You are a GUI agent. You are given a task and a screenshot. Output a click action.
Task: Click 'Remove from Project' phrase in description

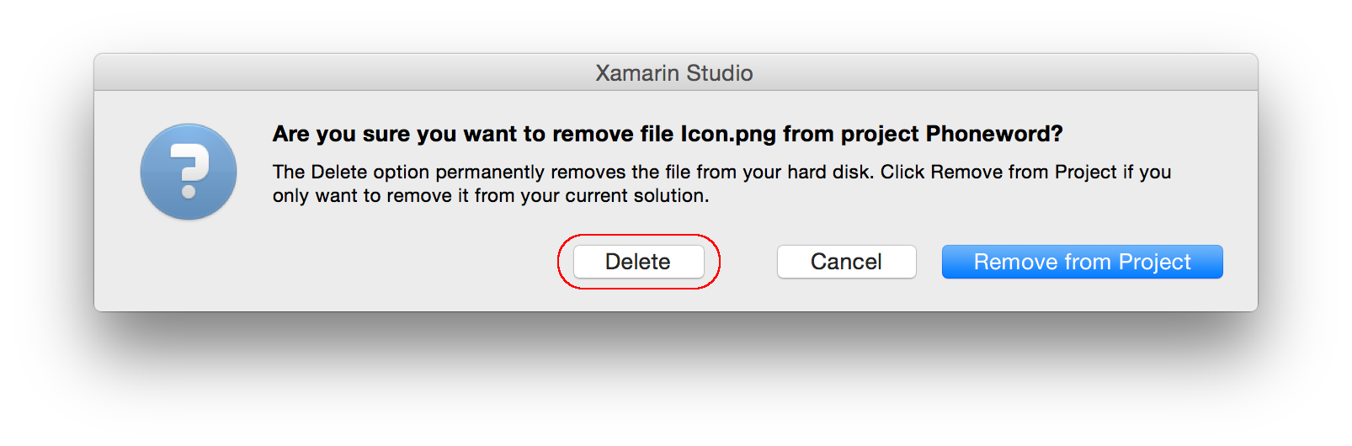point(1023,172)
